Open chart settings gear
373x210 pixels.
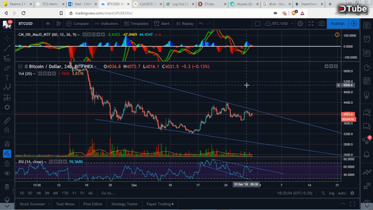pyautogui.click(x=300, y=23)
